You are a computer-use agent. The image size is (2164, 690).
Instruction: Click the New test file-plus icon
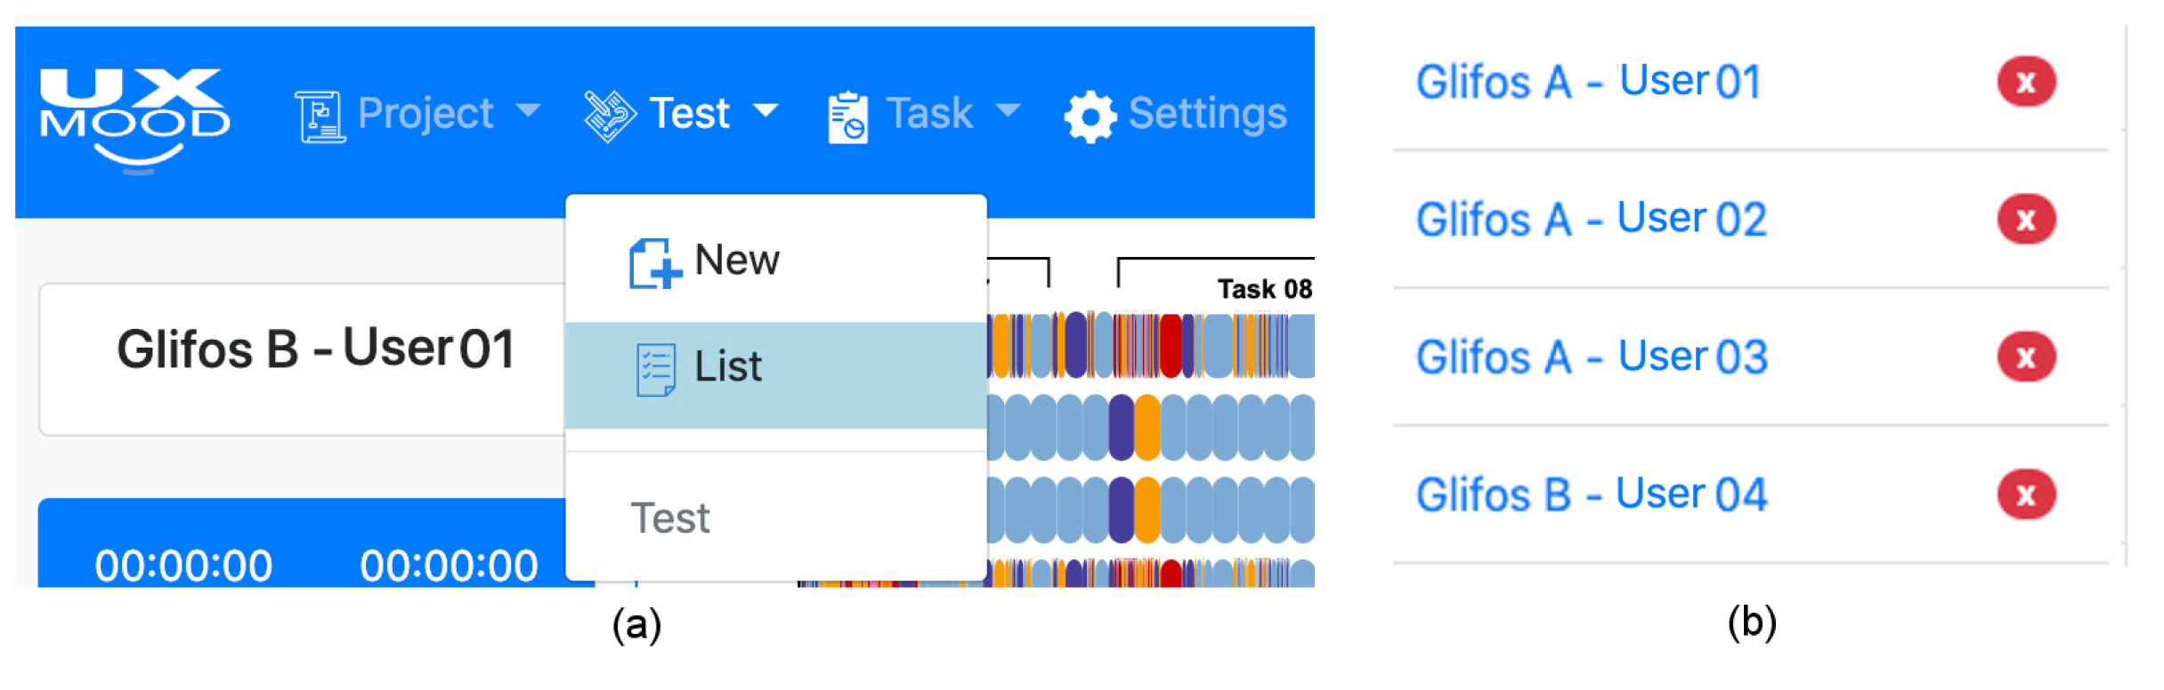pos(654,263)
